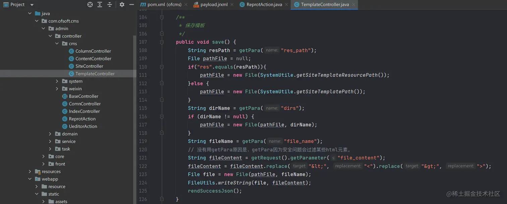The height and width of the screenshot is (204, 507).
Task: Click the java source folder icon
Action: (38, 13)
